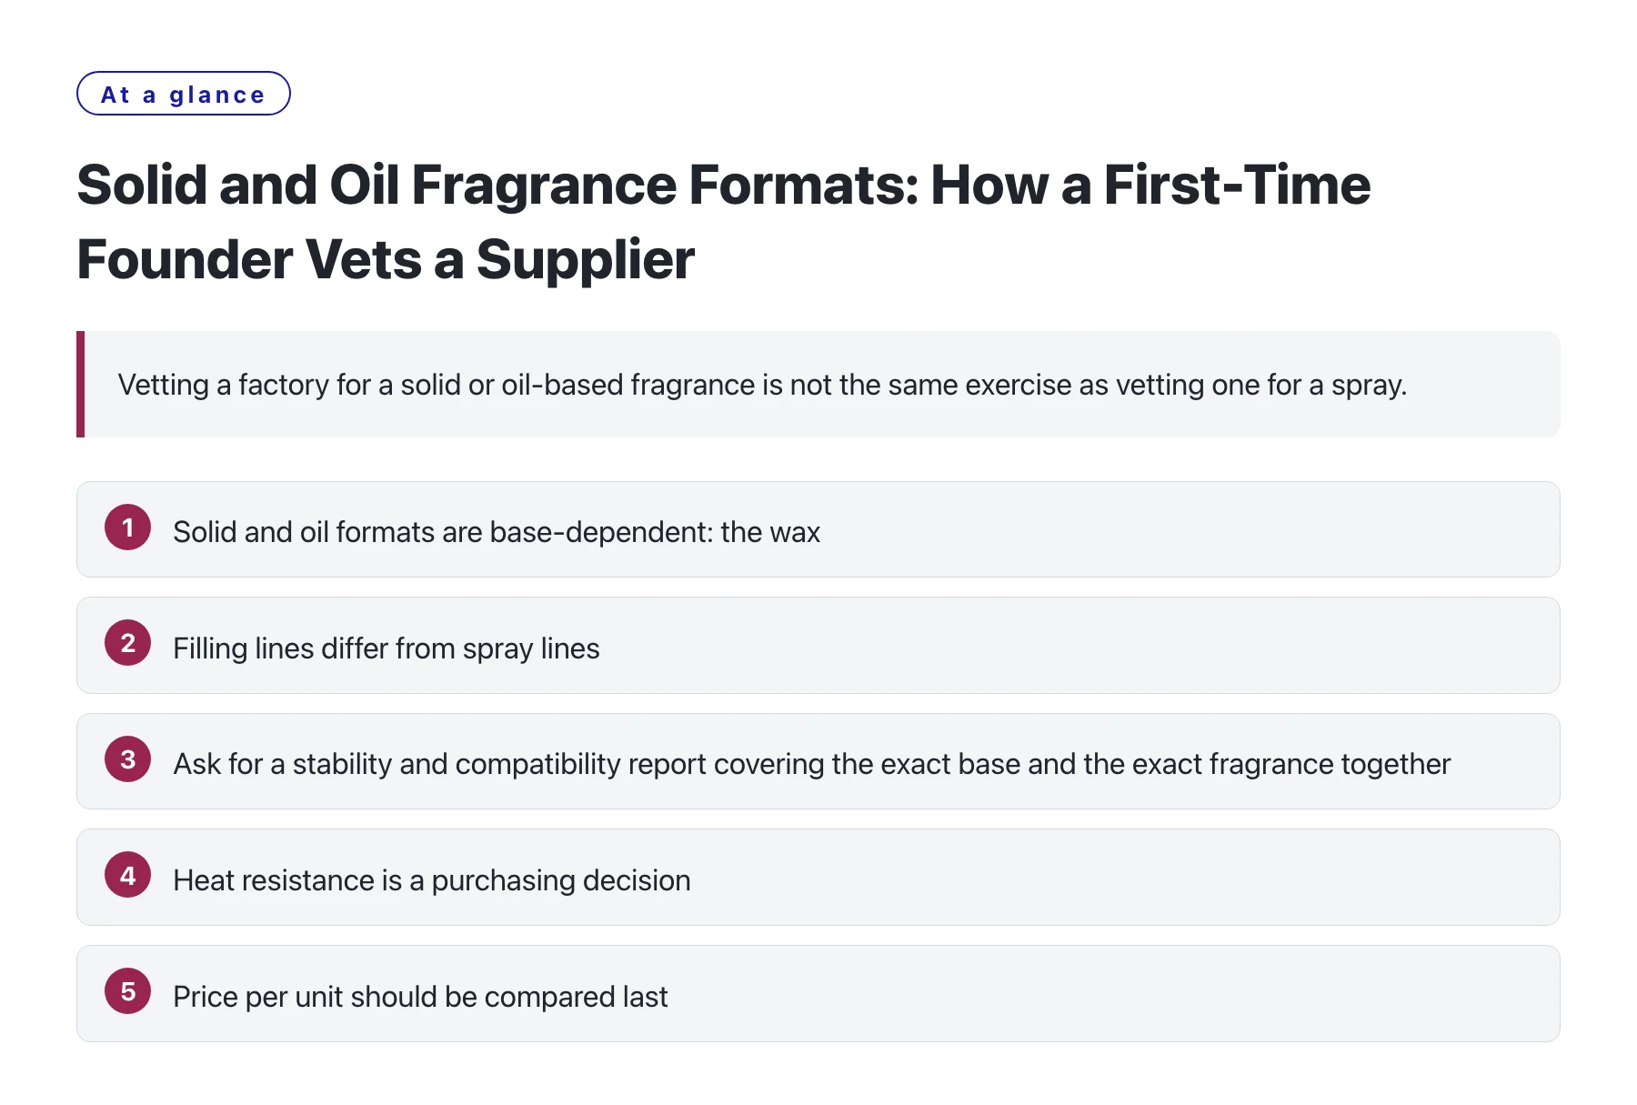The height and width of the screenshot is (1105, 1637).
Task: Click the Solid and Oil Fragrance Formats heading
Action: 723,185
